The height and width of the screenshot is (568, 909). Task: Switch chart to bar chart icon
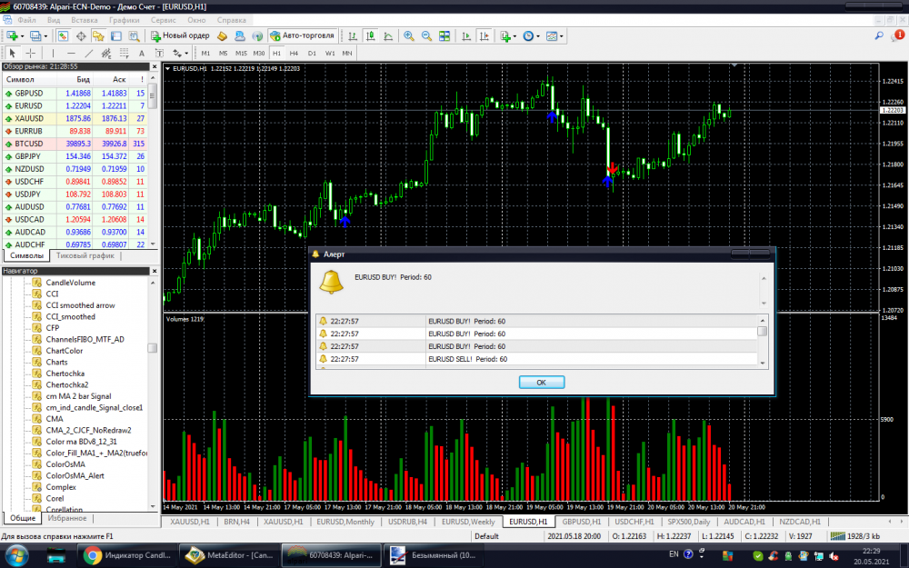tap(353, 36)
